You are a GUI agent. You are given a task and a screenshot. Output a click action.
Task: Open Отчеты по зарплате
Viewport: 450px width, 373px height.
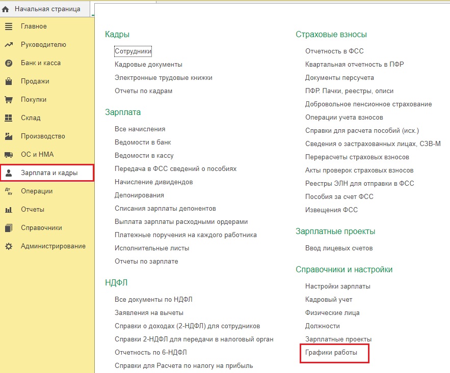(146, 262)
